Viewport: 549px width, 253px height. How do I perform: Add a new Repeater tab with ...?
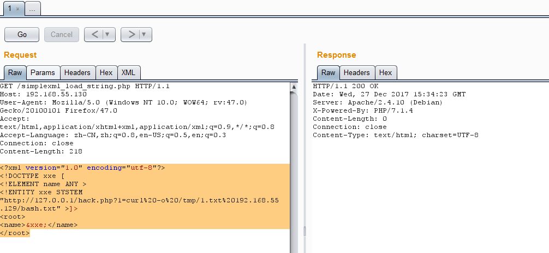[x=33, y=9]
